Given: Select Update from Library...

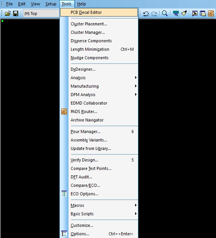Looking at the screenshot, I should point(99,149).
